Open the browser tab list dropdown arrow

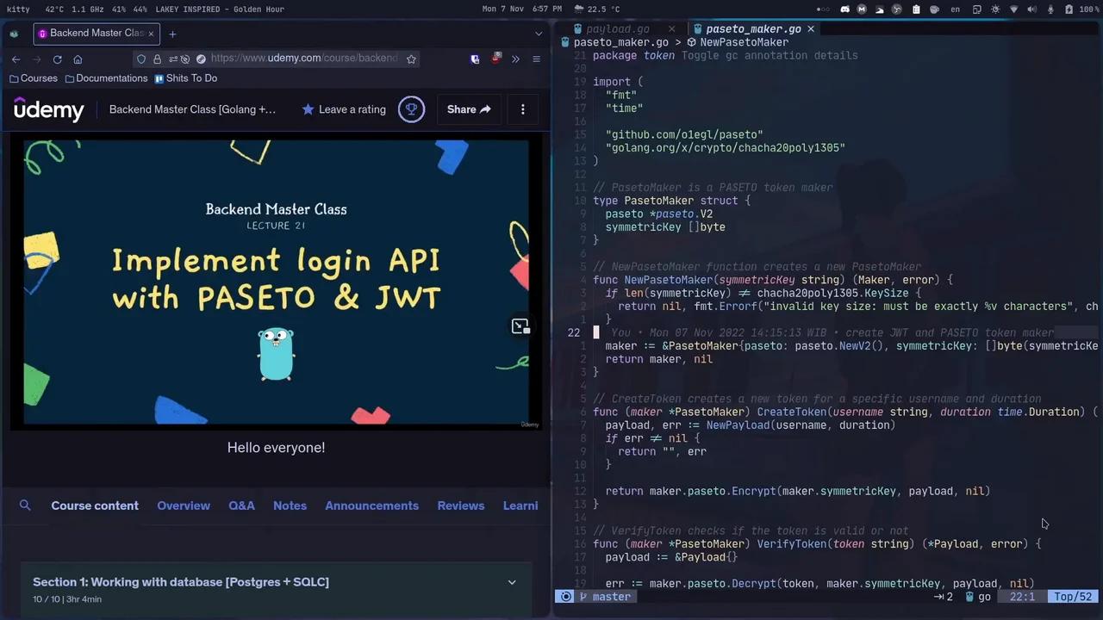click(x=538, y=33)
